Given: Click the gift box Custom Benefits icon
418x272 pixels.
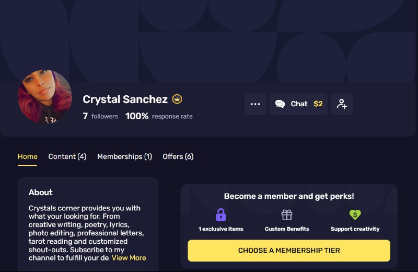Looking at the screenshot, I should click(287, 214).
